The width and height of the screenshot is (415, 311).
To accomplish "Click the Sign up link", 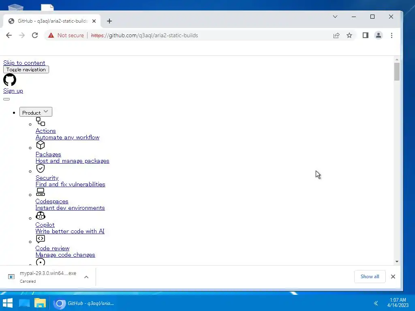I will 13,91.
